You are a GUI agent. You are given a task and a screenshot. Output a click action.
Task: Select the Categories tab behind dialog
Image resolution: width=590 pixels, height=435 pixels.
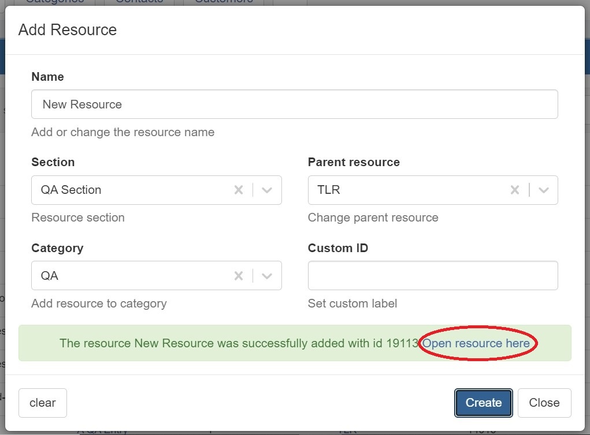pos(55,2)
